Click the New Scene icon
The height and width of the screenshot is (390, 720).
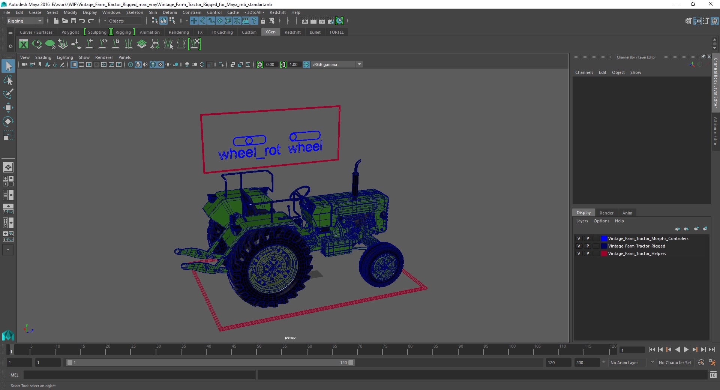point(56,21)
